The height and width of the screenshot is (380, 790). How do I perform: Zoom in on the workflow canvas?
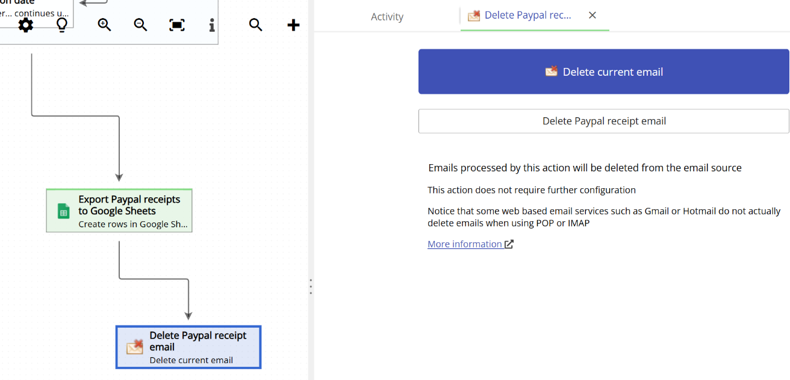point(104,25)
